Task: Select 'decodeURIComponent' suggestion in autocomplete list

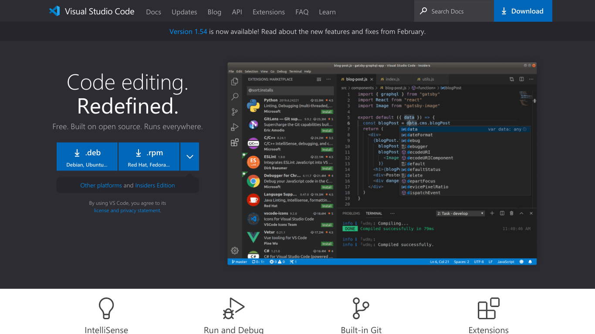Action: click(465, 158)
